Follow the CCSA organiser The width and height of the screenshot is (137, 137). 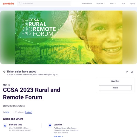tap(28, 112)
